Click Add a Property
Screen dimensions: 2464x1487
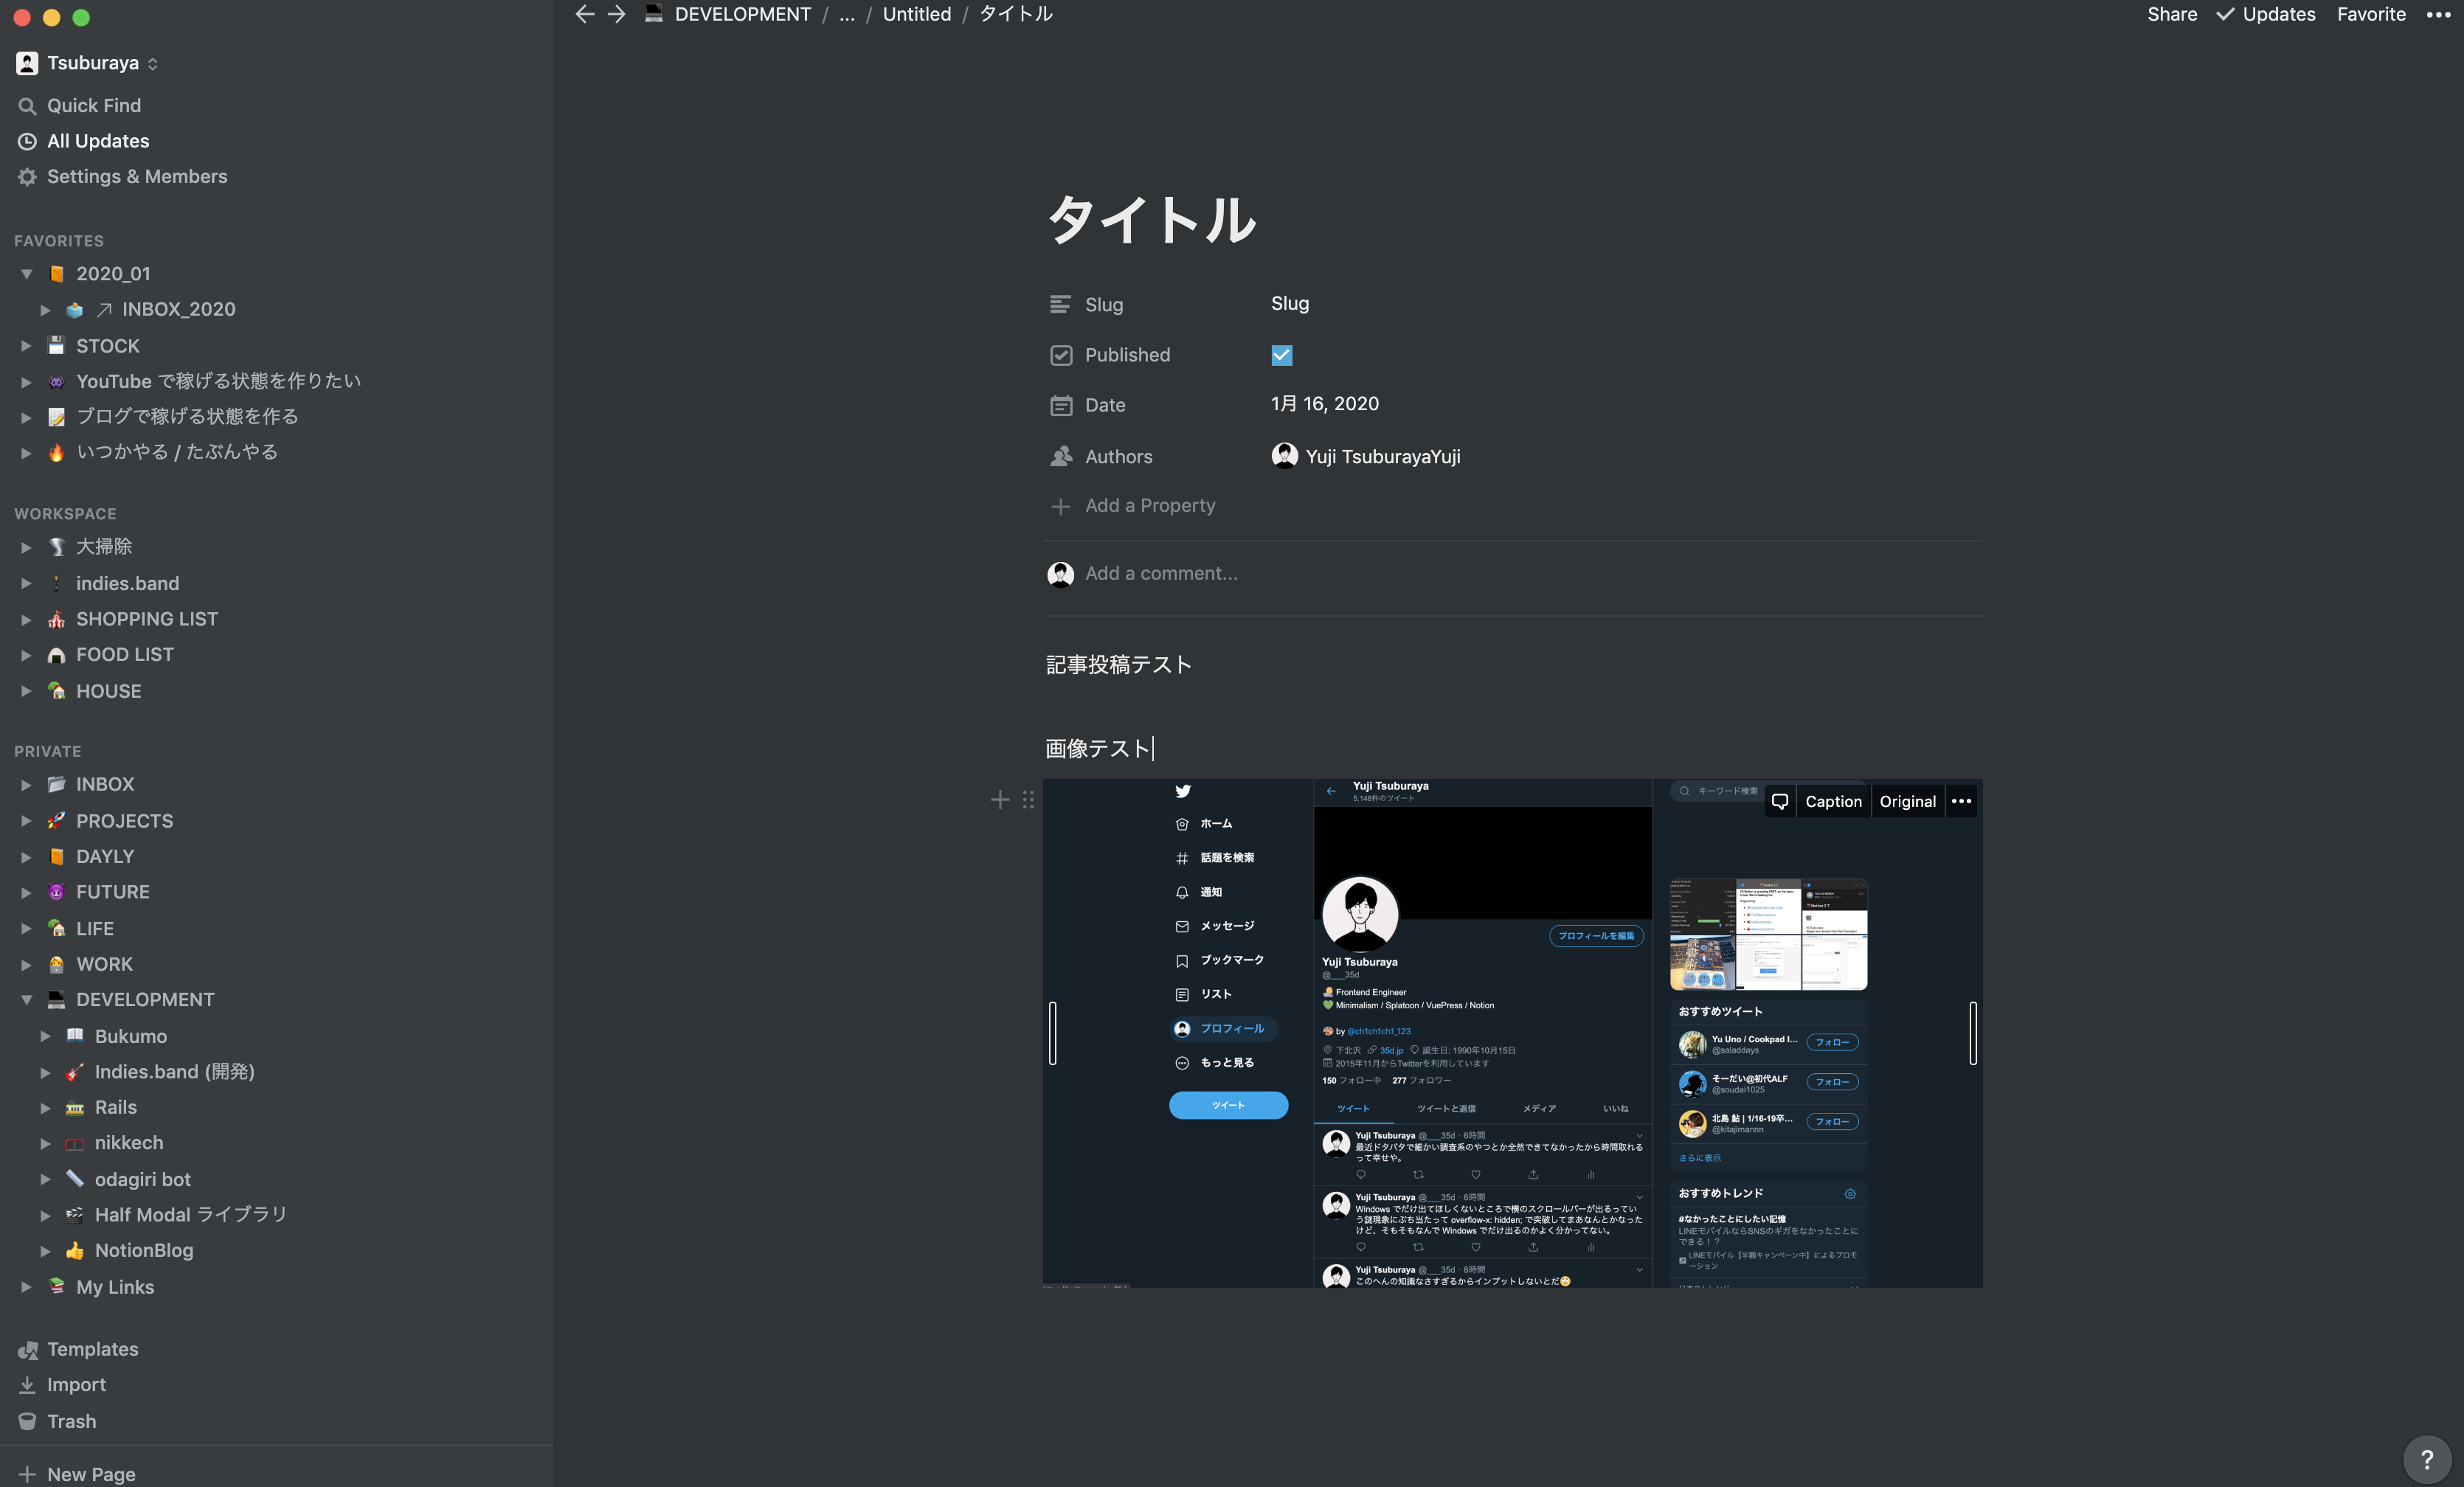pyautogui.click(x=1133, y=506)
